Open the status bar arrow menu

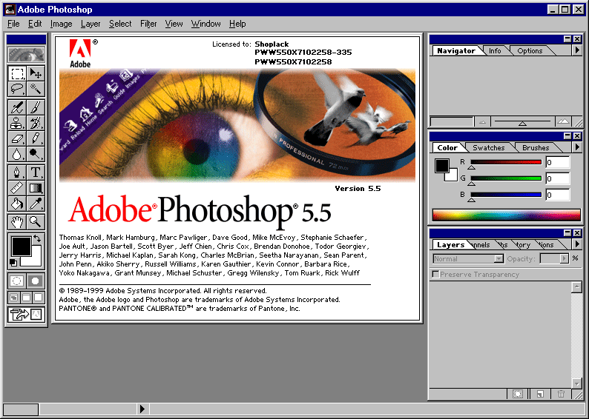click(142, 409)
